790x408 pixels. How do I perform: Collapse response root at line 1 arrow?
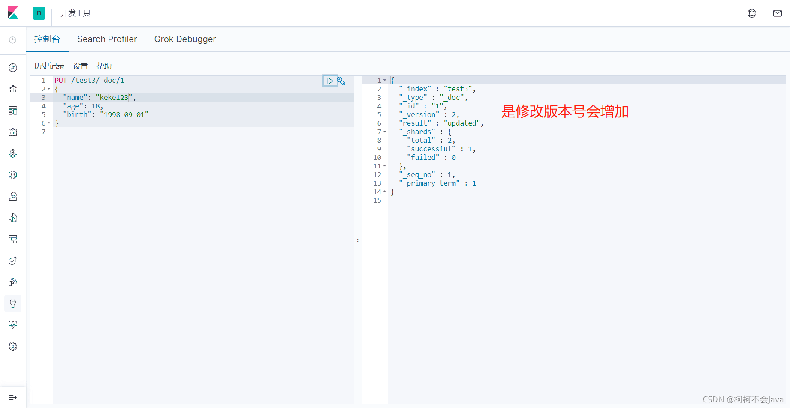pyautogui.click(x=385, y=80)
